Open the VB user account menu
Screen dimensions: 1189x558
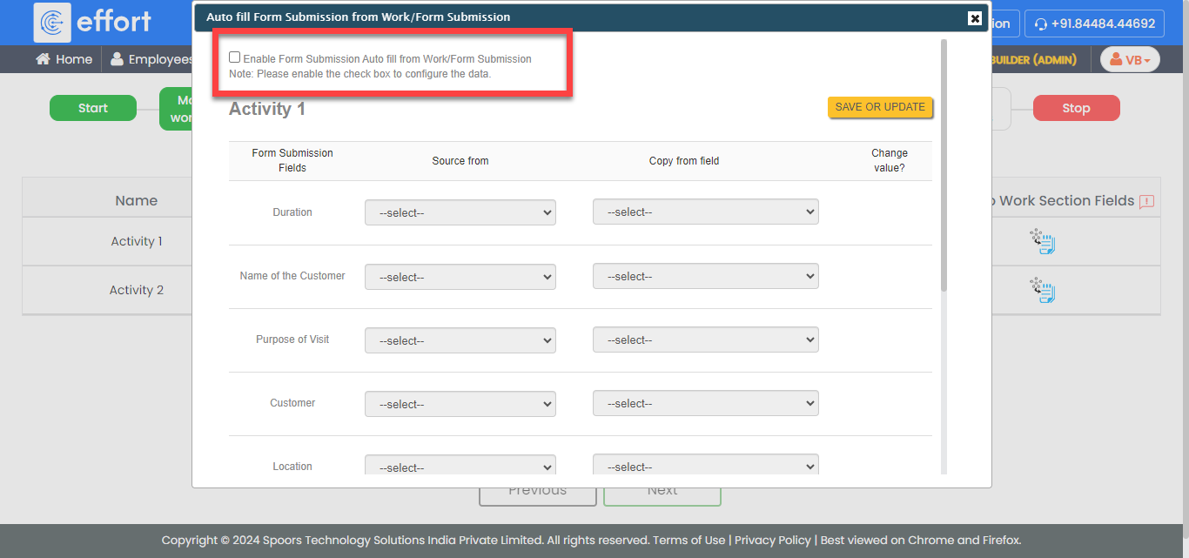1130,59
